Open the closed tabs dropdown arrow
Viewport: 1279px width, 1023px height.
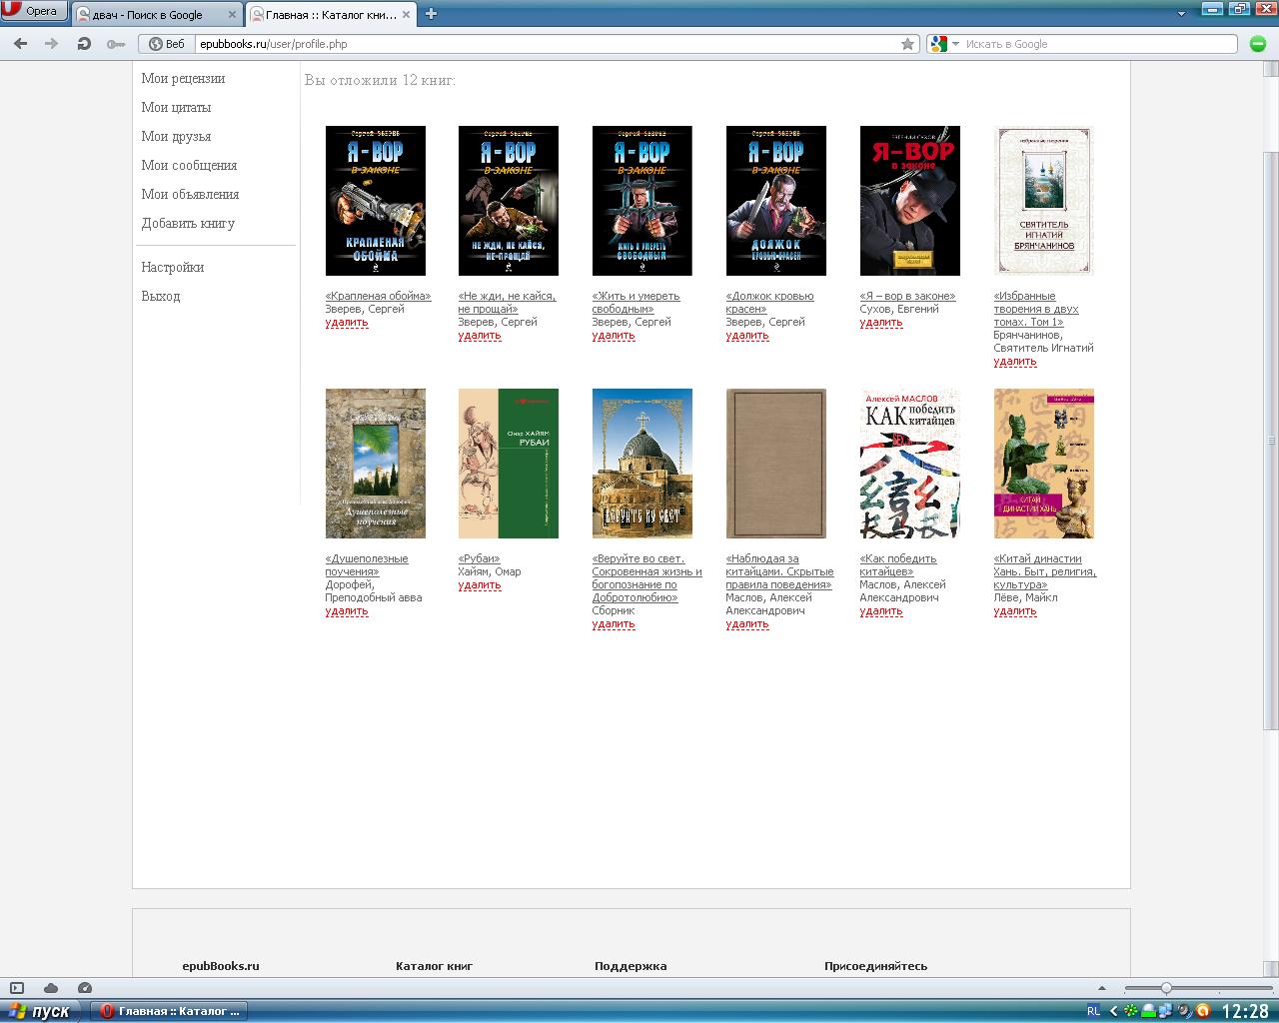(1182, 14)
